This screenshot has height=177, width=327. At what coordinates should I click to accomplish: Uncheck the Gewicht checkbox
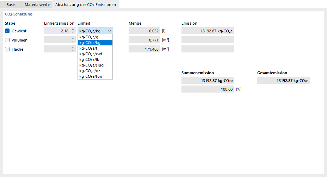(x=7, y=31)
